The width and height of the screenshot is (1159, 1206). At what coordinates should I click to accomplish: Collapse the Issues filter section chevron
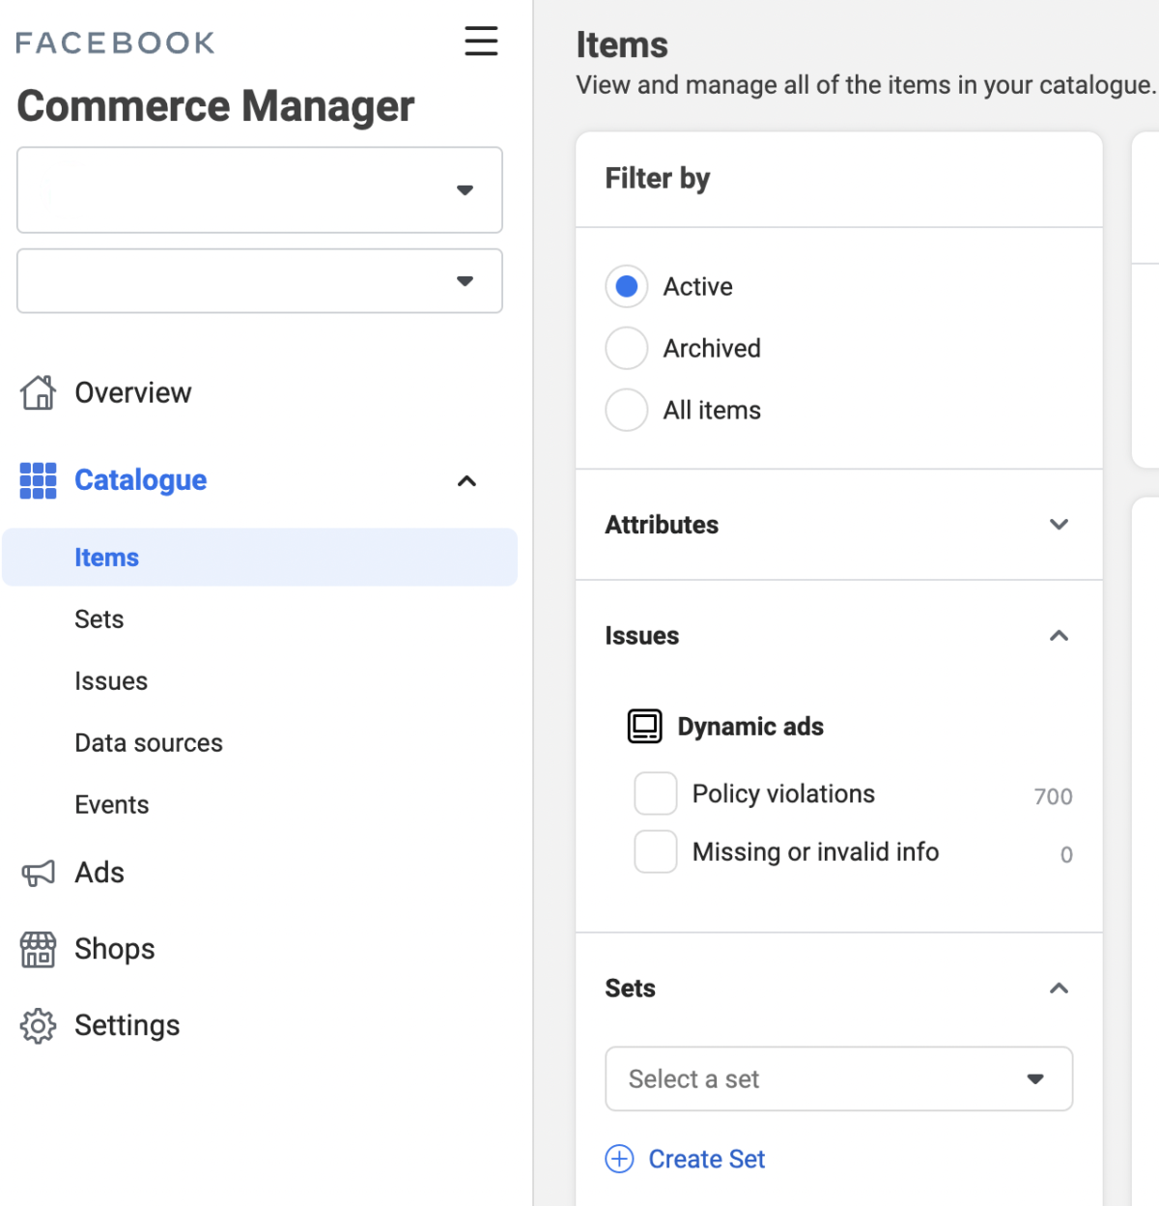click(1059, 635)
